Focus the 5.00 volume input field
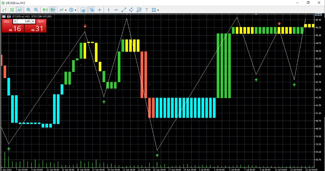Screen dimensions: 325x171 coord(24,22)
